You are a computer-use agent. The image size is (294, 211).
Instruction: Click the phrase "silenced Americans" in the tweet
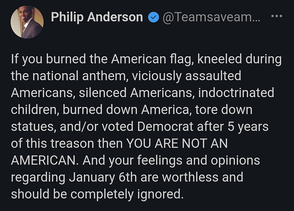click(x=137, y=93)
